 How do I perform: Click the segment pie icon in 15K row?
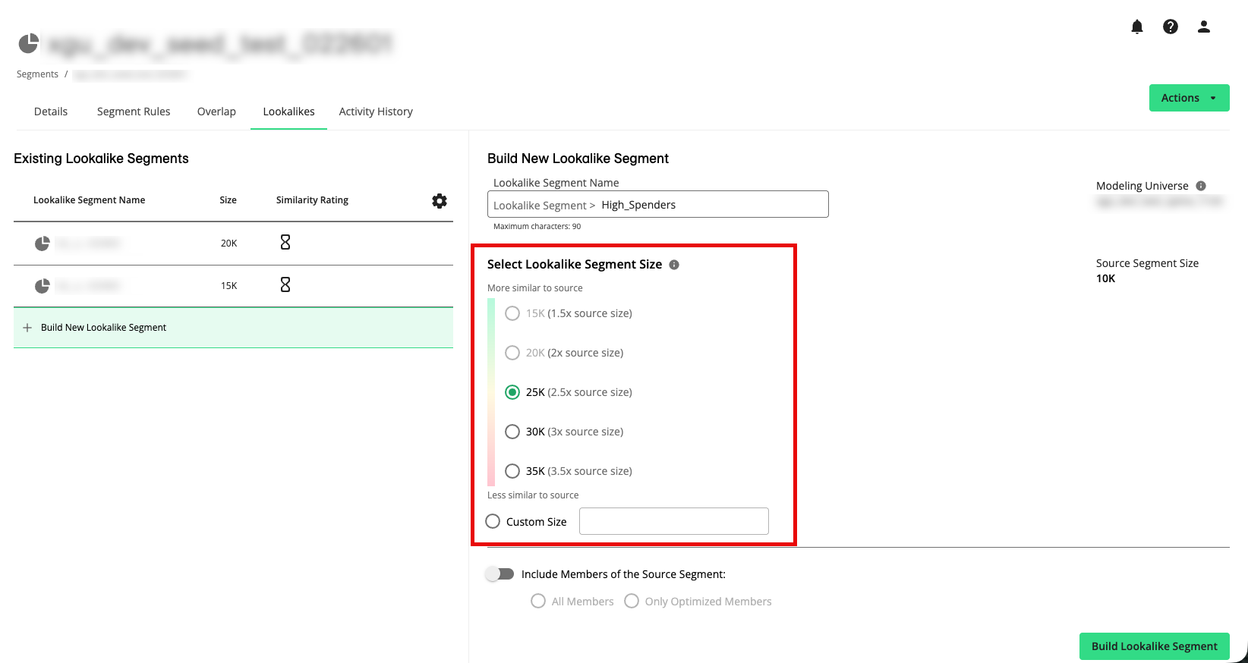pyautogui.click(x=43, y=286)
